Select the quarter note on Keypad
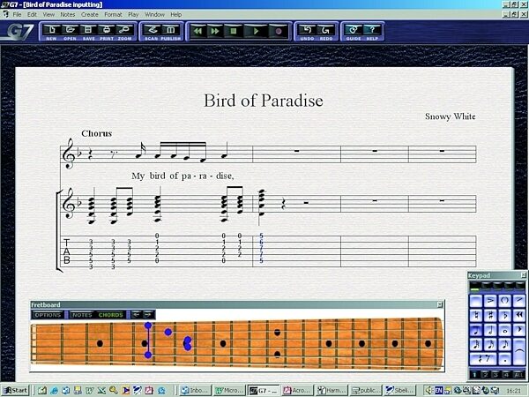This screenshot has width=529, height=397. [476, 330]
